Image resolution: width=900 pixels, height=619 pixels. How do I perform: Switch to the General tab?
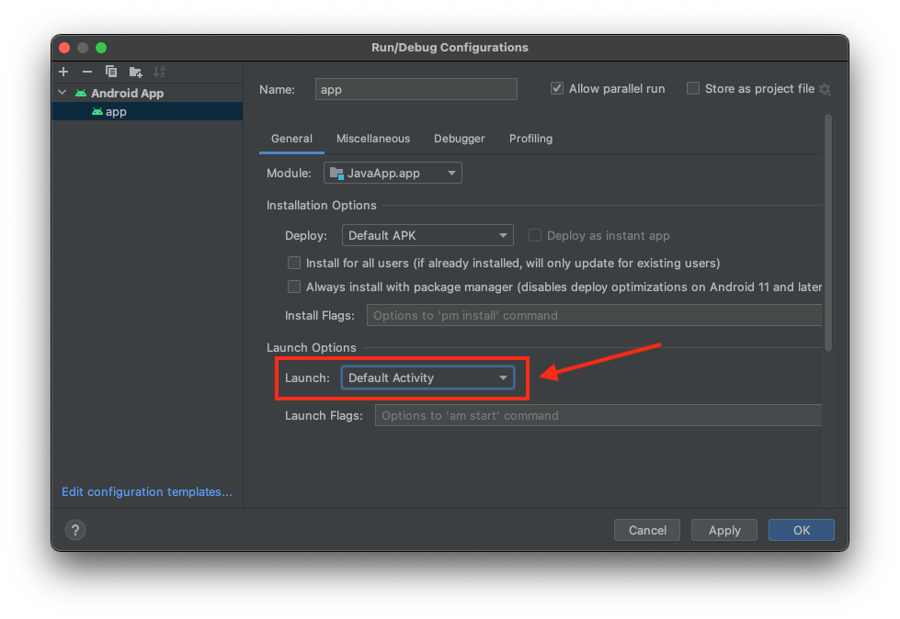[x=291, y=139]
